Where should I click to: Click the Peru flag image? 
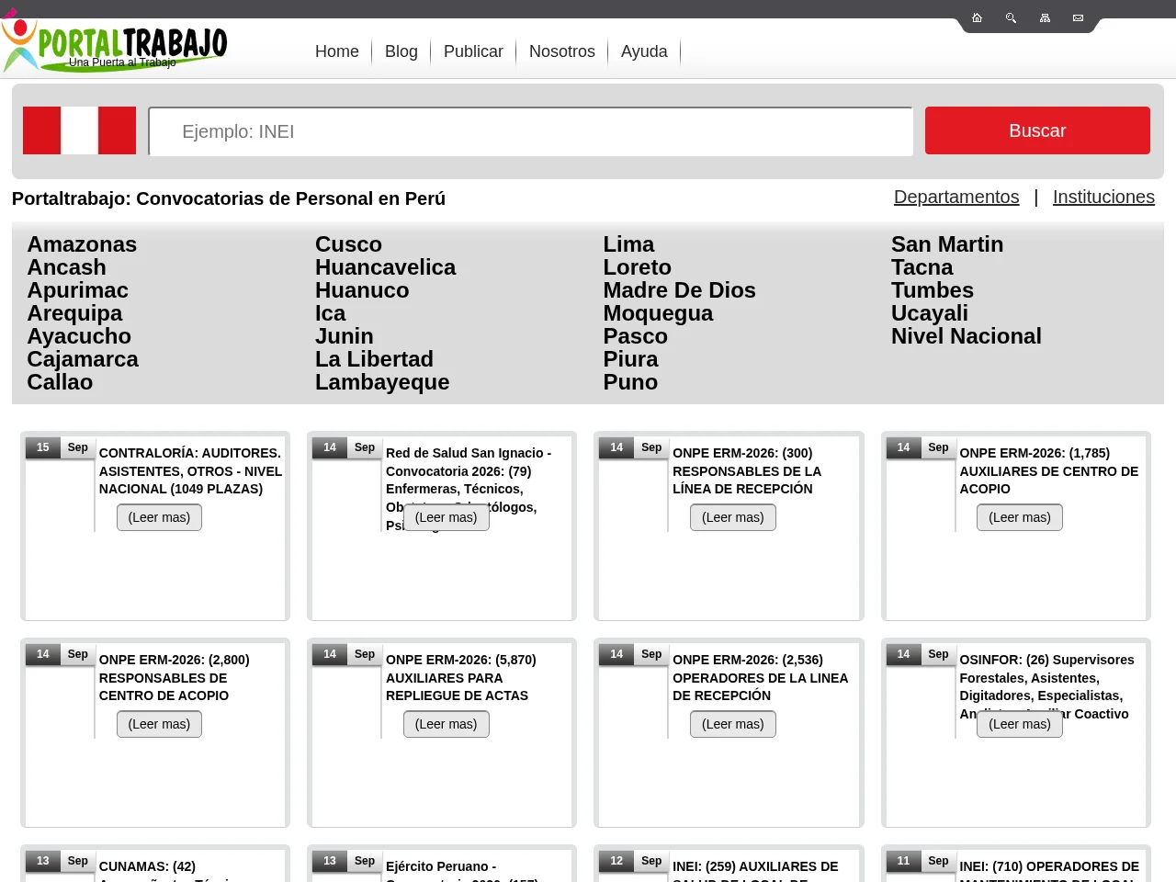tap(79, 130)
